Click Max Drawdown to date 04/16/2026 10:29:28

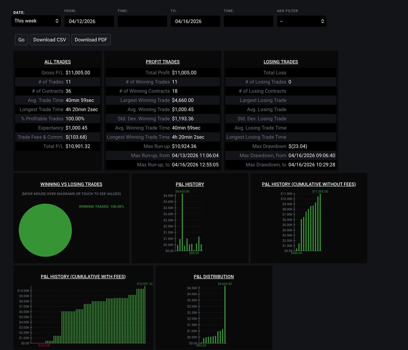click(x=312, y=164)
